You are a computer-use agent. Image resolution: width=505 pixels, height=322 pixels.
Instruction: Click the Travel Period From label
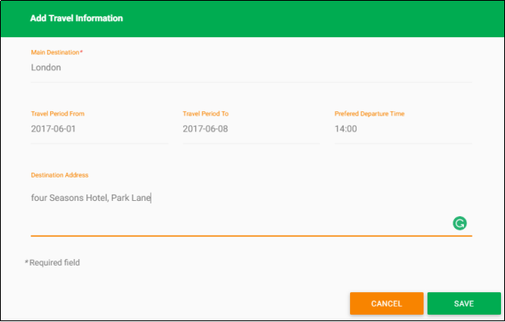tap(57, 114)
